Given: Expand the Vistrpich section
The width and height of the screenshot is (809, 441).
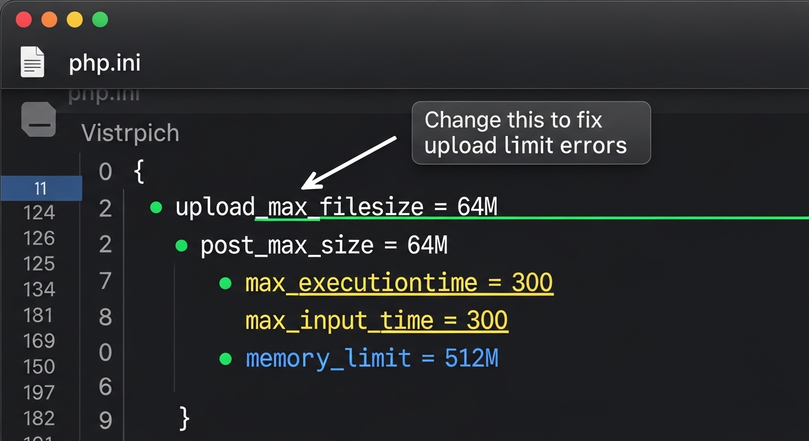Looking at the screenshot, I should pos(130,133).
